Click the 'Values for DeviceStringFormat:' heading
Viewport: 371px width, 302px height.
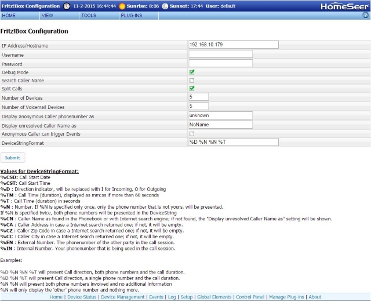39,172
